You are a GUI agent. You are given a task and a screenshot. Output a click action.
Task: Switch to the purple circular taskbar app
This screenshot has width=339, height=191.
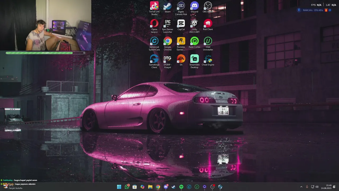tap(204, 187)
